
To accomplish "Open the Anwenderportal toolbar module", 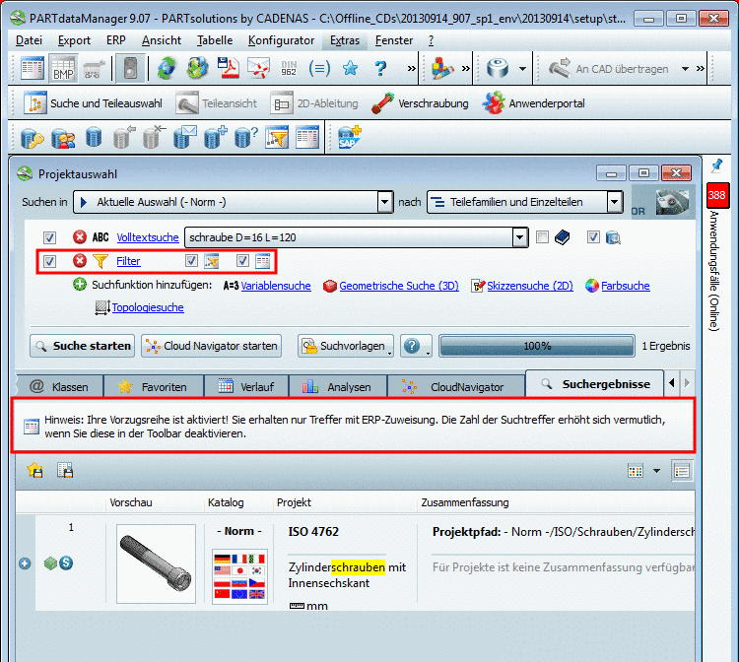I will 533,103.
